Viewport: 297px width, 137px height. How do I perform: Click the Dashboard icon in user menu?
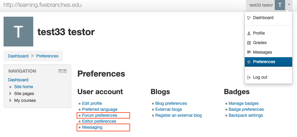coord(249,18)
